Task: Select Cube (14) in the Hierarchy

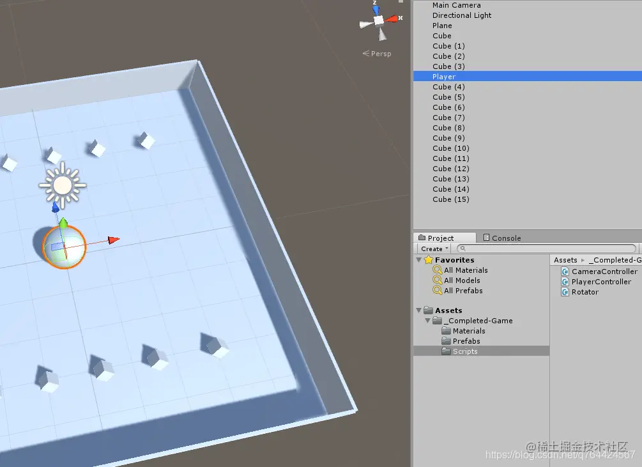Action: tap(528, 189)
